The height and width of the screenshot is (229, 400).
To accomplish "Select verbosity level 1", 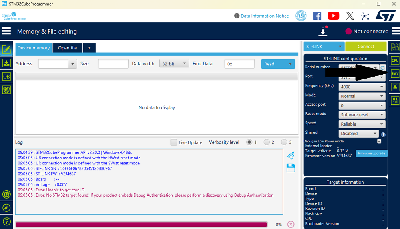I will coord(249,142).
